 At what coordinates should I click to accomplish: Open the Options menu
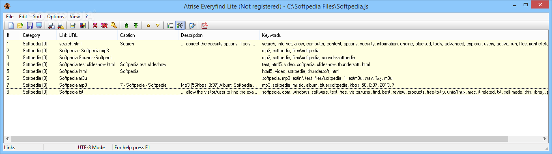(56, 17)
